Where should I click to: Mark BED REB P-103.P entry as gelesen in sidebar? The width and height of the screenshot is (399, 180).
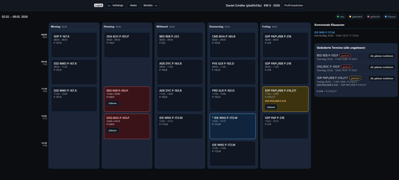tap(381, 56)
